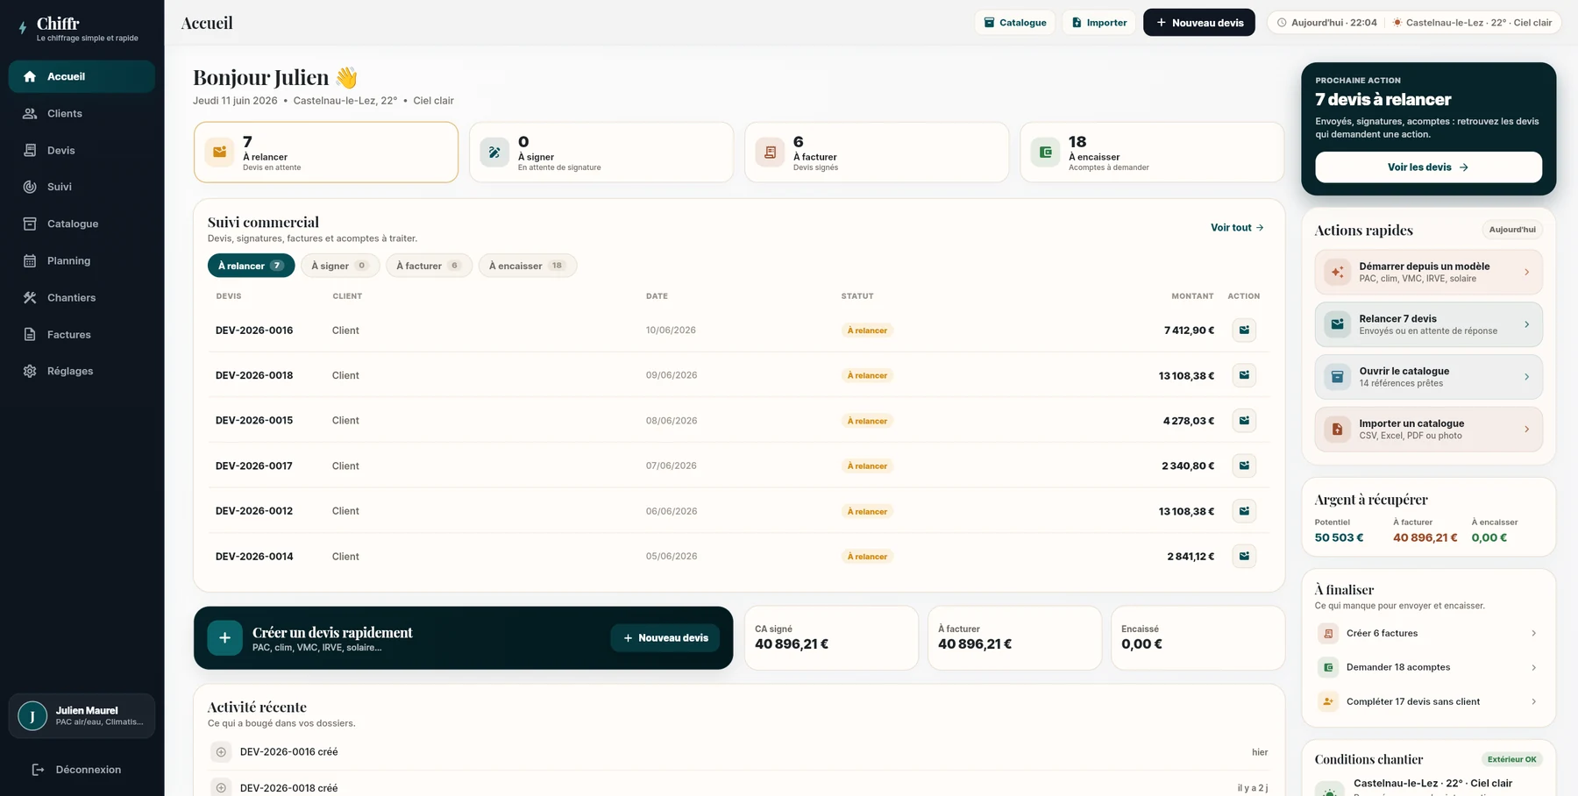Switch to the À encaisser tab
Image resolution: width=1578 pixels, height=796 pixels.
528,266
